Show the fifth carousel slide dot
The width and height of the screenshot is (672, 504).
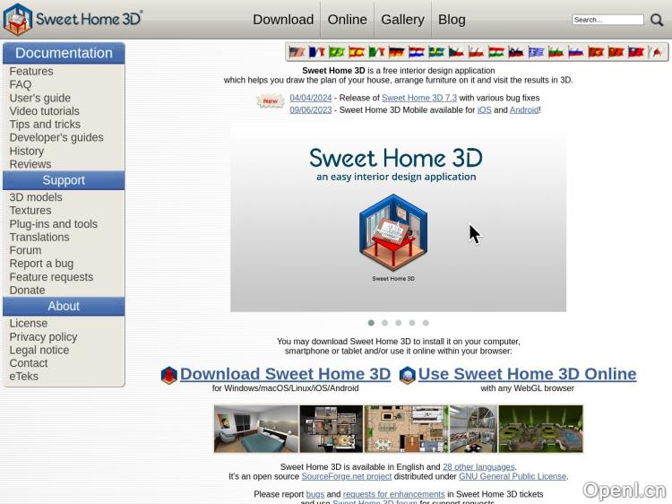[426, 323]
